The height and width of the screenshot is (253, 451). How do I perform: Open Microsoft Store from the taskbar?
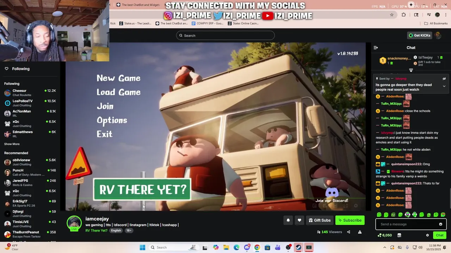click(267, 247)
